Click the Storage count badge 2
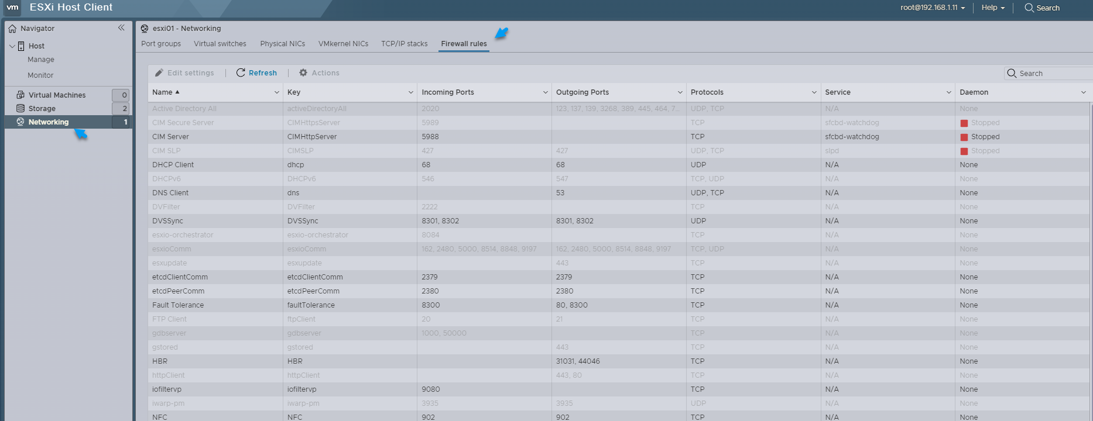This screenshot has height=421, width=1093. point(121,108)
